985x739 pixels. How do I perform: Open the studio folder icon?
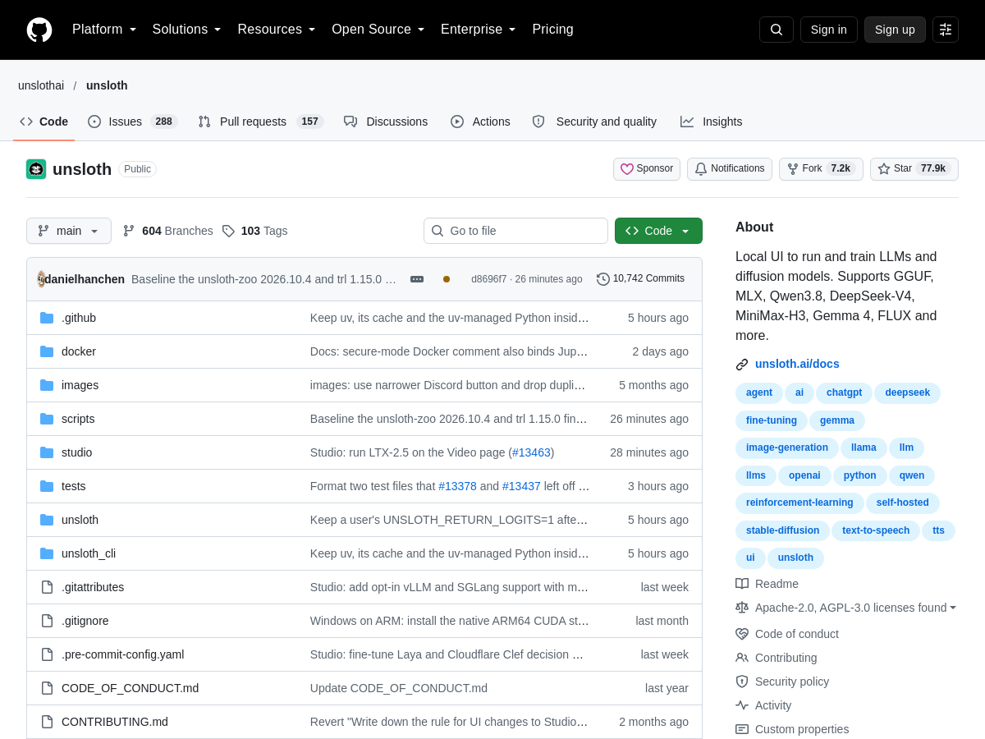pyautogui.click(x=47, y=452)
